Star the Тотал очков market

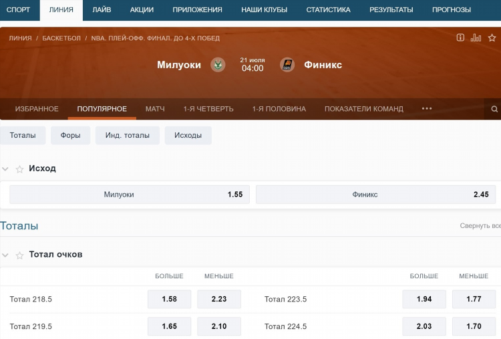pyautogui.click(x=19, y=255)
